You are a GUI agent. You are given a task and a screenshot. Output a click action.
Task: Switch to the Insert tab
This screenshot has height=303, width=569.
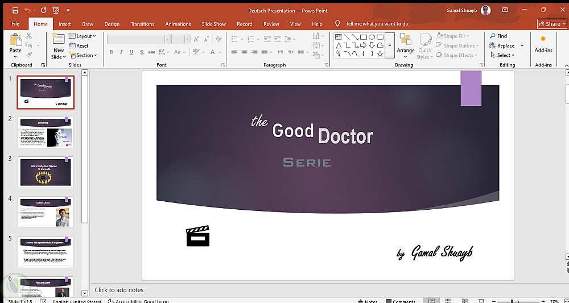(x=65, y=24)
